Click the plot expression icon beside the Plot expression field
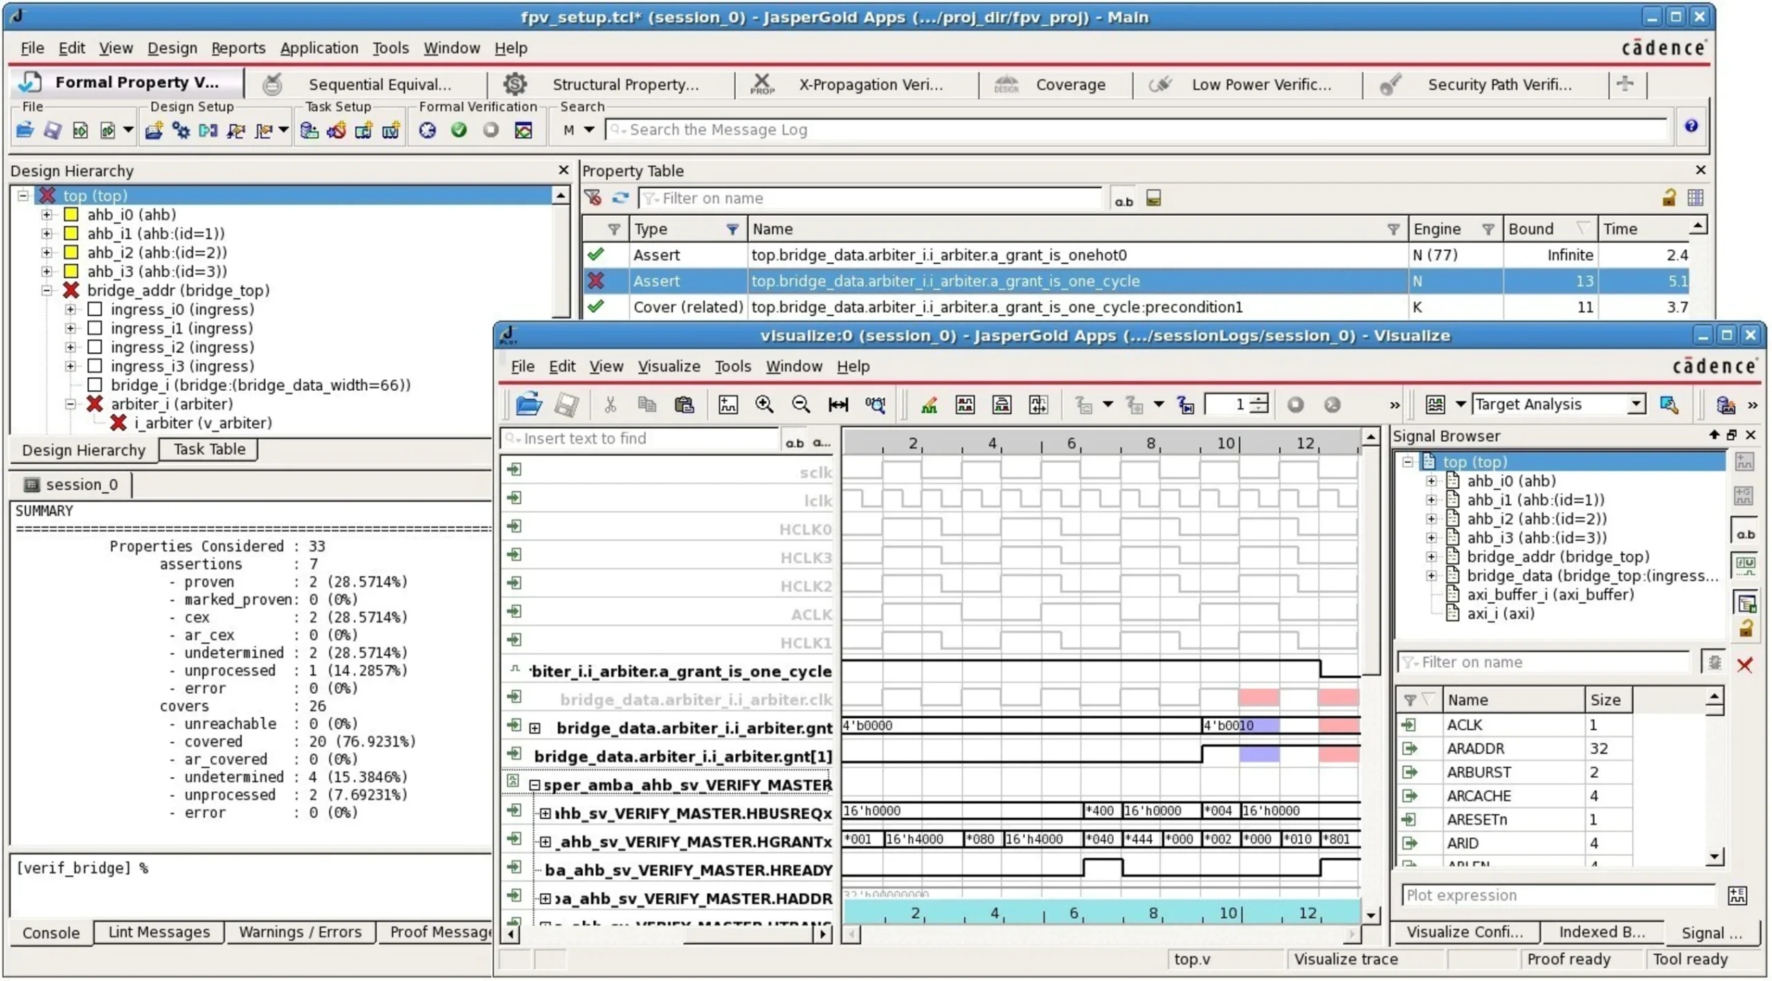1772x981 pixels. 1737,896
